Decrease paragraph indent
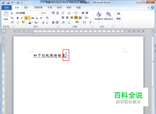 click(x=83, y=13)
